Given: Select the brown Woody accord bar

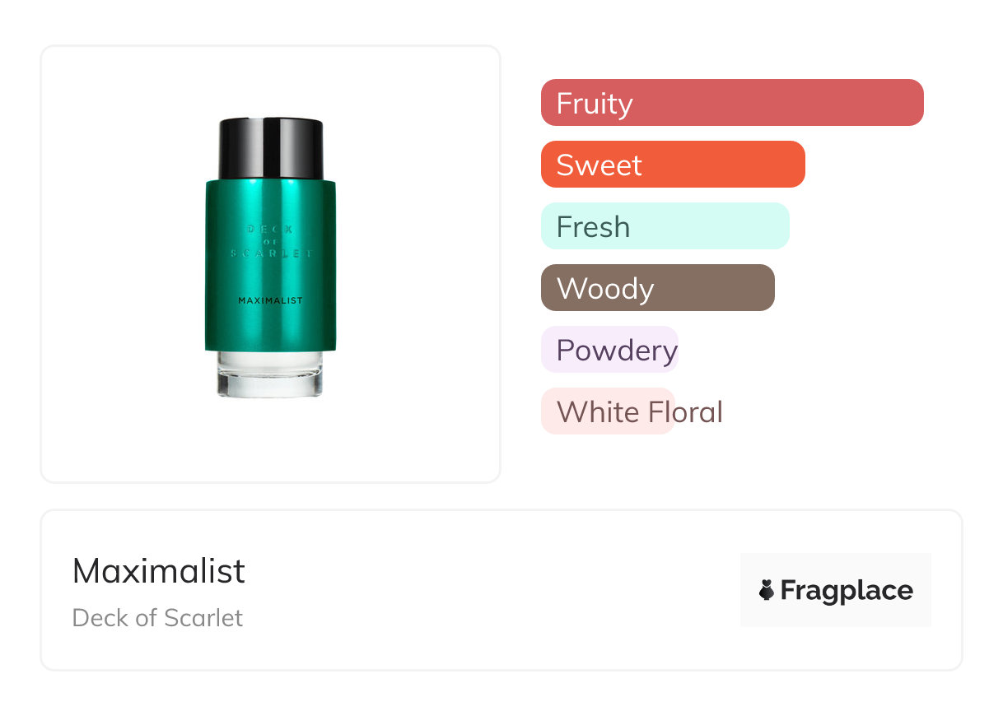Looking at the screenshot, I should click(657, 288).
